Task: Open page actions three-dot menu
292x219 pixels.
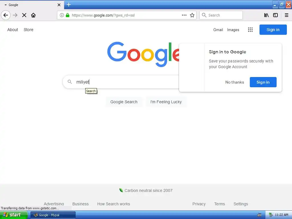Action: pos(184,15)
